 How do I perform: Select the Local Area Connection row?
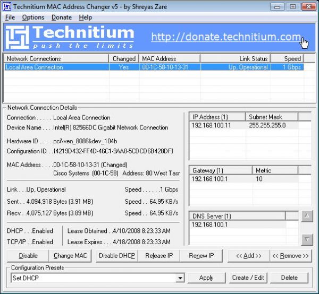(154, 67)
